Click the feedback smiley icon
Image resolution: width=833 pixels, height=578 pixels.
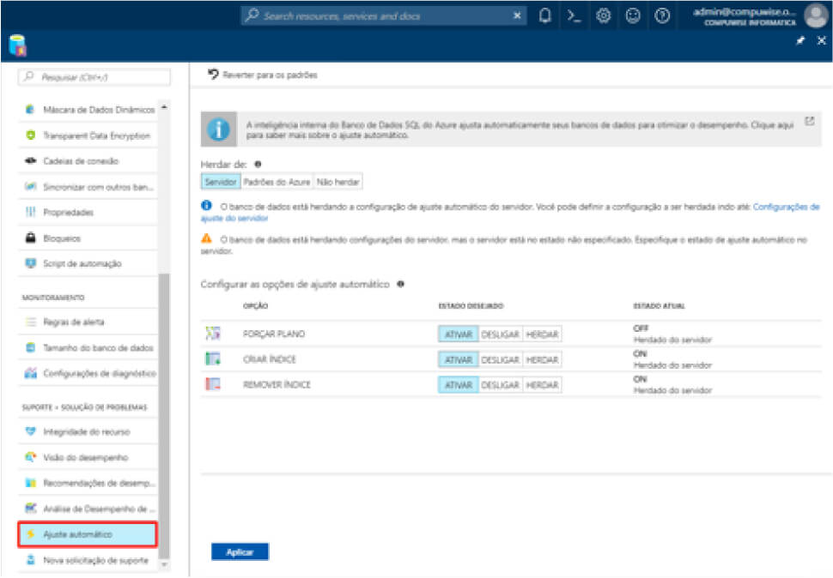[632, 16]
